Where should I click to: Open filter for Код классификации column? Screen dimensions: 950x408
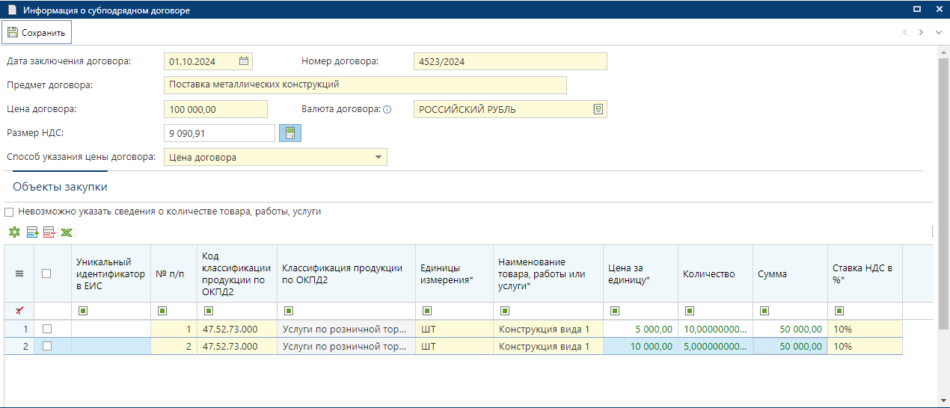208,310
